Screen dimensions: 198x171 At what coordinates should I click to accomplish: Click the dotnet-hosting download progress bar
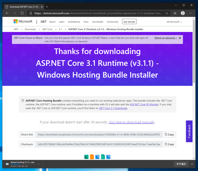pos(22,164)
